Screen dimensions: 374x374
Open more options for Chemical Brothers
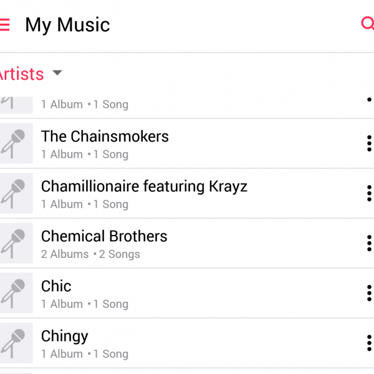click(x=369, y=243)
